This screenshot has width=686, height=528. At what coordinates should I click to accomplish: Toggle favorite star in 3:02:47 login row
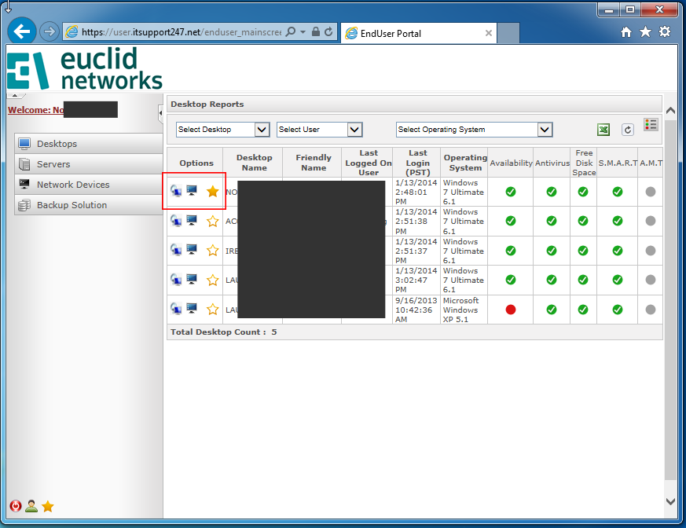click(213, 280)
